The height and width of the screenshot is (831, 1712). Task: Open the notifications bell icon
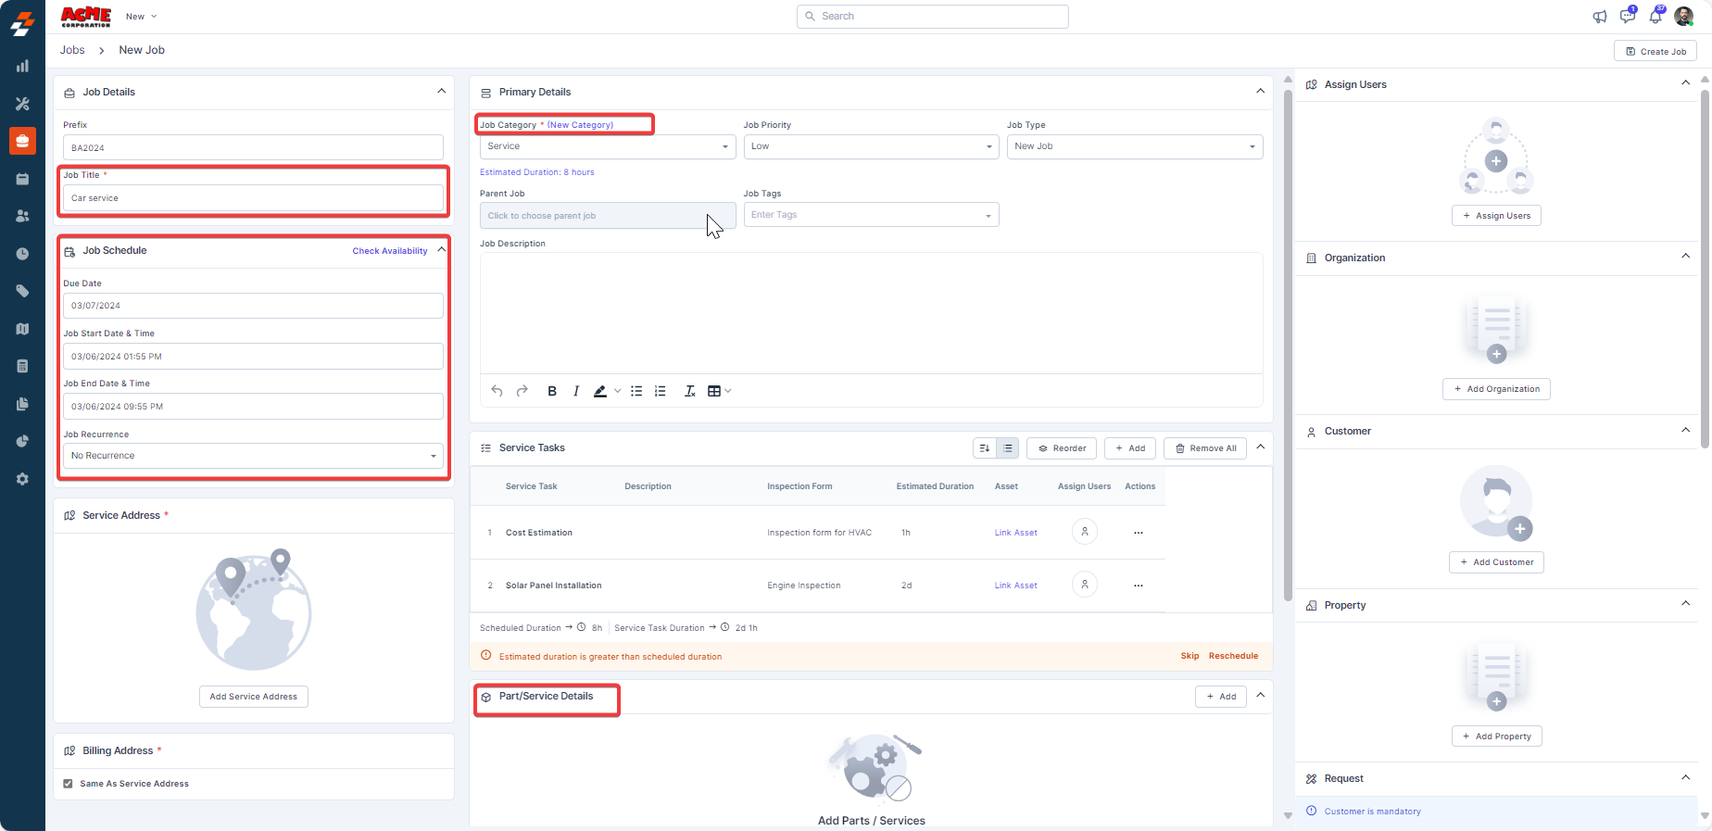point(1655,17)
